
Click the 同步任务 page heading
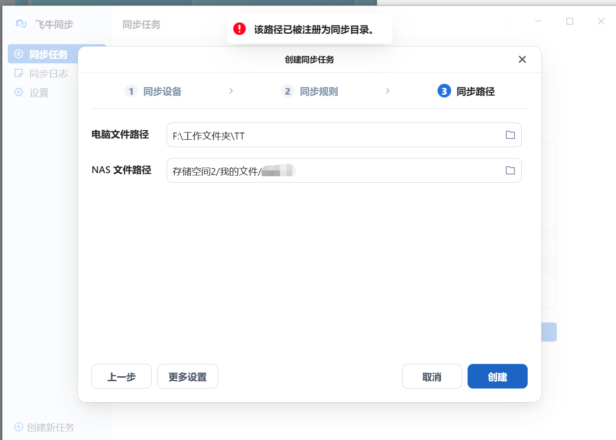142,25
